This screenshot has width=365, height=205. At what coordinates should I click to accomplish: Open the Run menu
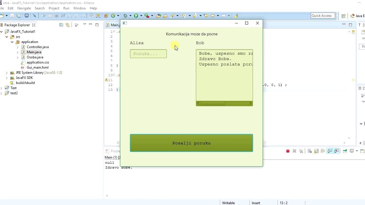(x=66, y=8)
